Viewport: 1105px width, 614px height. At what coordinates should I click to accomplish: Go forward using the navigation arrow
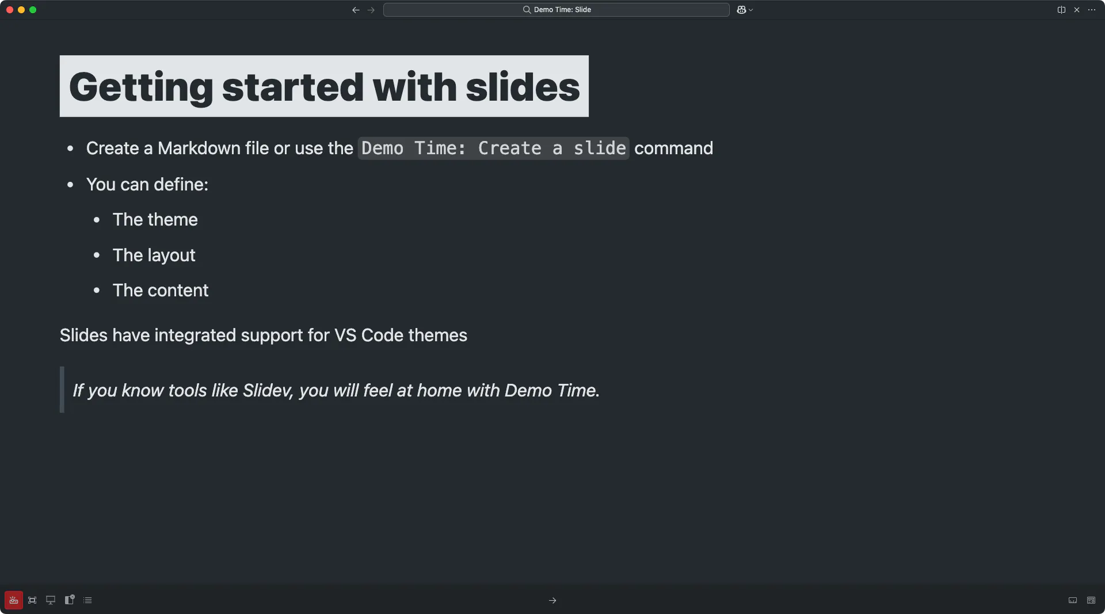click(x=371, y=10)
